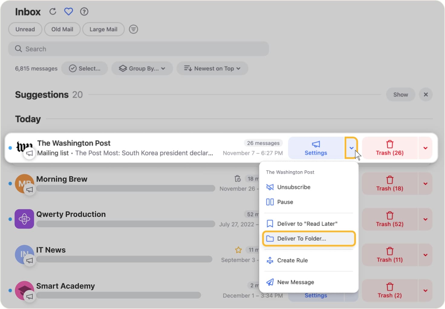Dismiss Suggestions with the X icon
This screenshot has height=309, width=445.
(426, 94)
